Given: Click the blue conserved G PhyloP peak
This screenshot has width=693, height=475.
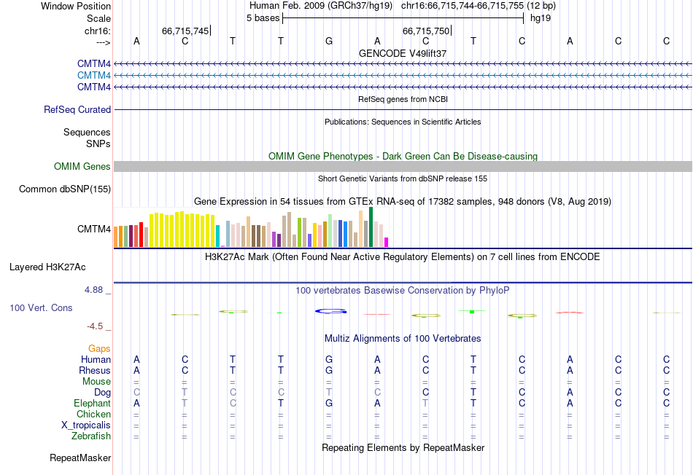Looking at the screenshot, I should pos(330,312).
